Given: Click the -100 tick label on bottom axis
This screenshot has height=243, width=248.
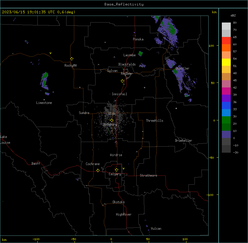Looking at the screenshot, I should tap(36, 239).
